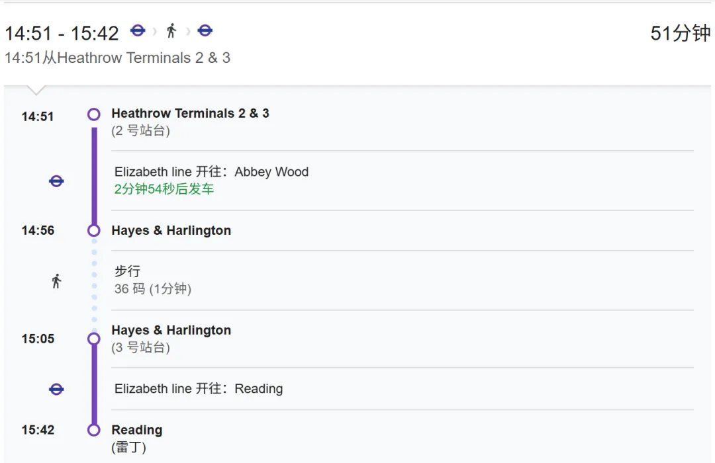Screen dimensions: 715x463
Task: Click stop circle at 15:05 Hayes & Harlington
Action: [x=94, y=339]
